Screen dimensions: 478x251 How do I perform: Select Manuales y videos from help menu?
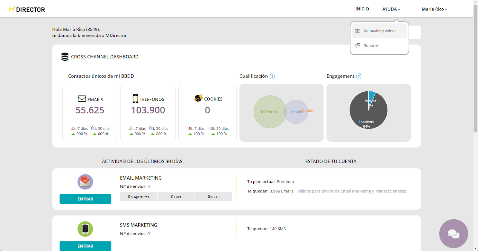[379, 31]
